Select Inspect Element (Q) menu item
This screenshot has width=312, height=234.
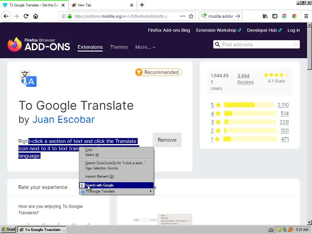click(x=116, y=176)
